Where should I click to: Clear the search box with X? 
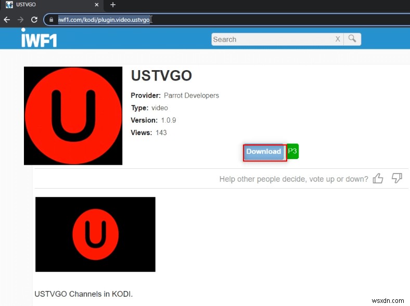[x=338, y=39]
